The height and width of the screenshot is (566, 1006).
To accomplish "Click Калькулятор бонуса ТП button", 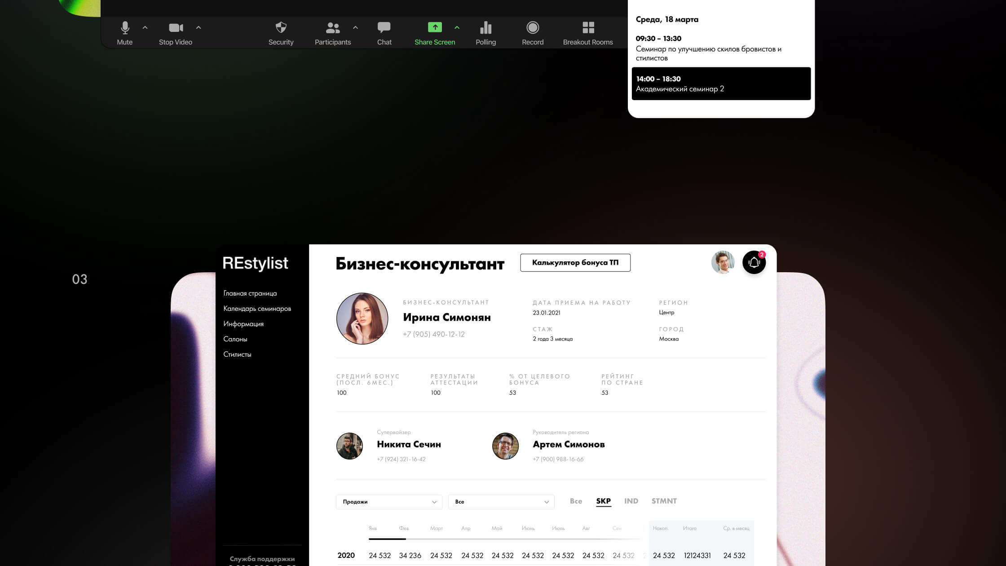I will coord(575,263).
